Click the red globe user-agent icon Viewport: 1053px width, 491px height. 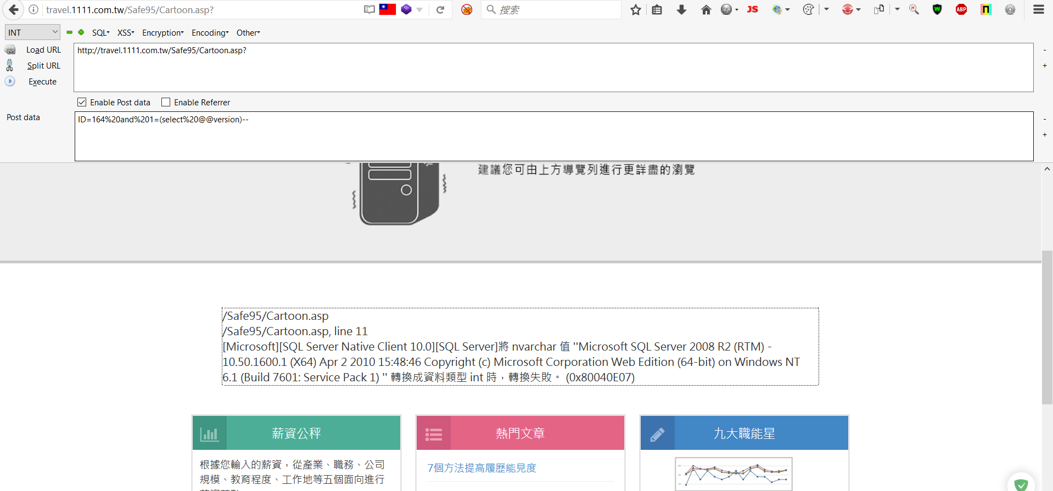point(848,9)
